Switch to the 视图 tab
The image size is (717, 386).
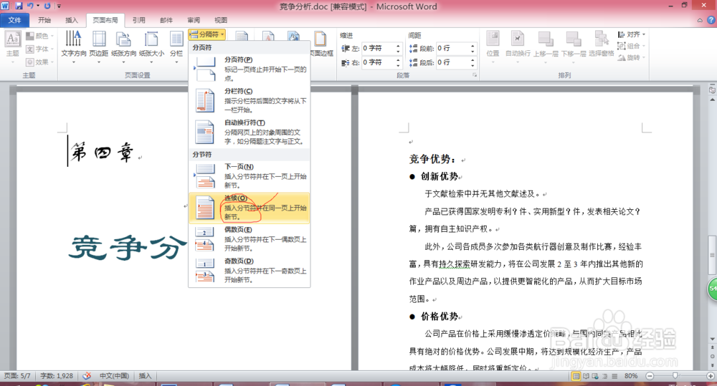pos(221,20)
